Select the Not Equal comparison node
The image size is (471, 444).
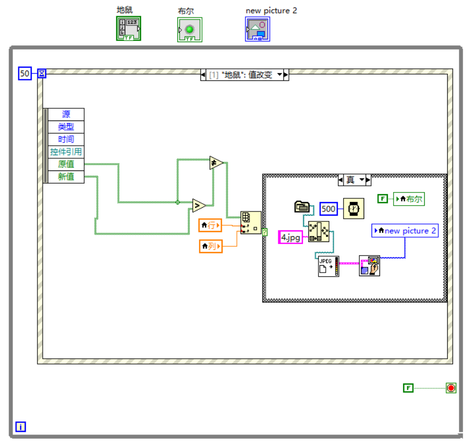pyautogui.click(x=216, y=163)
